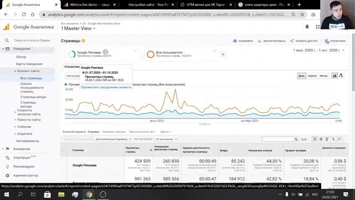Click the Атрибуция icon in sidebar
The width and height of the screenshot is (355, 200).
click(x=7, y=158)
